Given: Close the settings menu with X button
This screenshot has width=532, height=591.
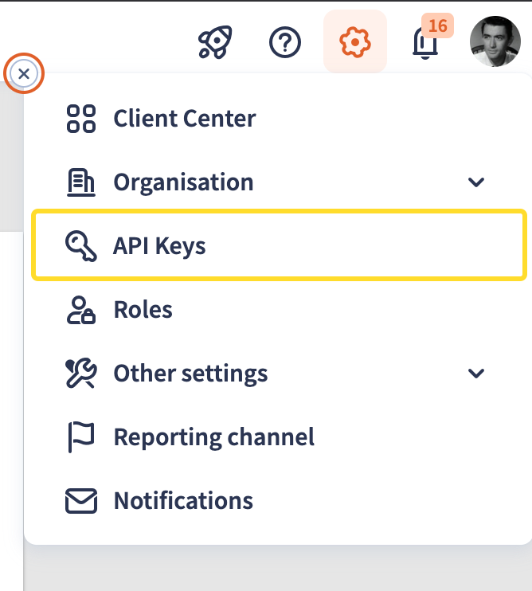Looking at the screenshot, I should [x=24, y=74].
